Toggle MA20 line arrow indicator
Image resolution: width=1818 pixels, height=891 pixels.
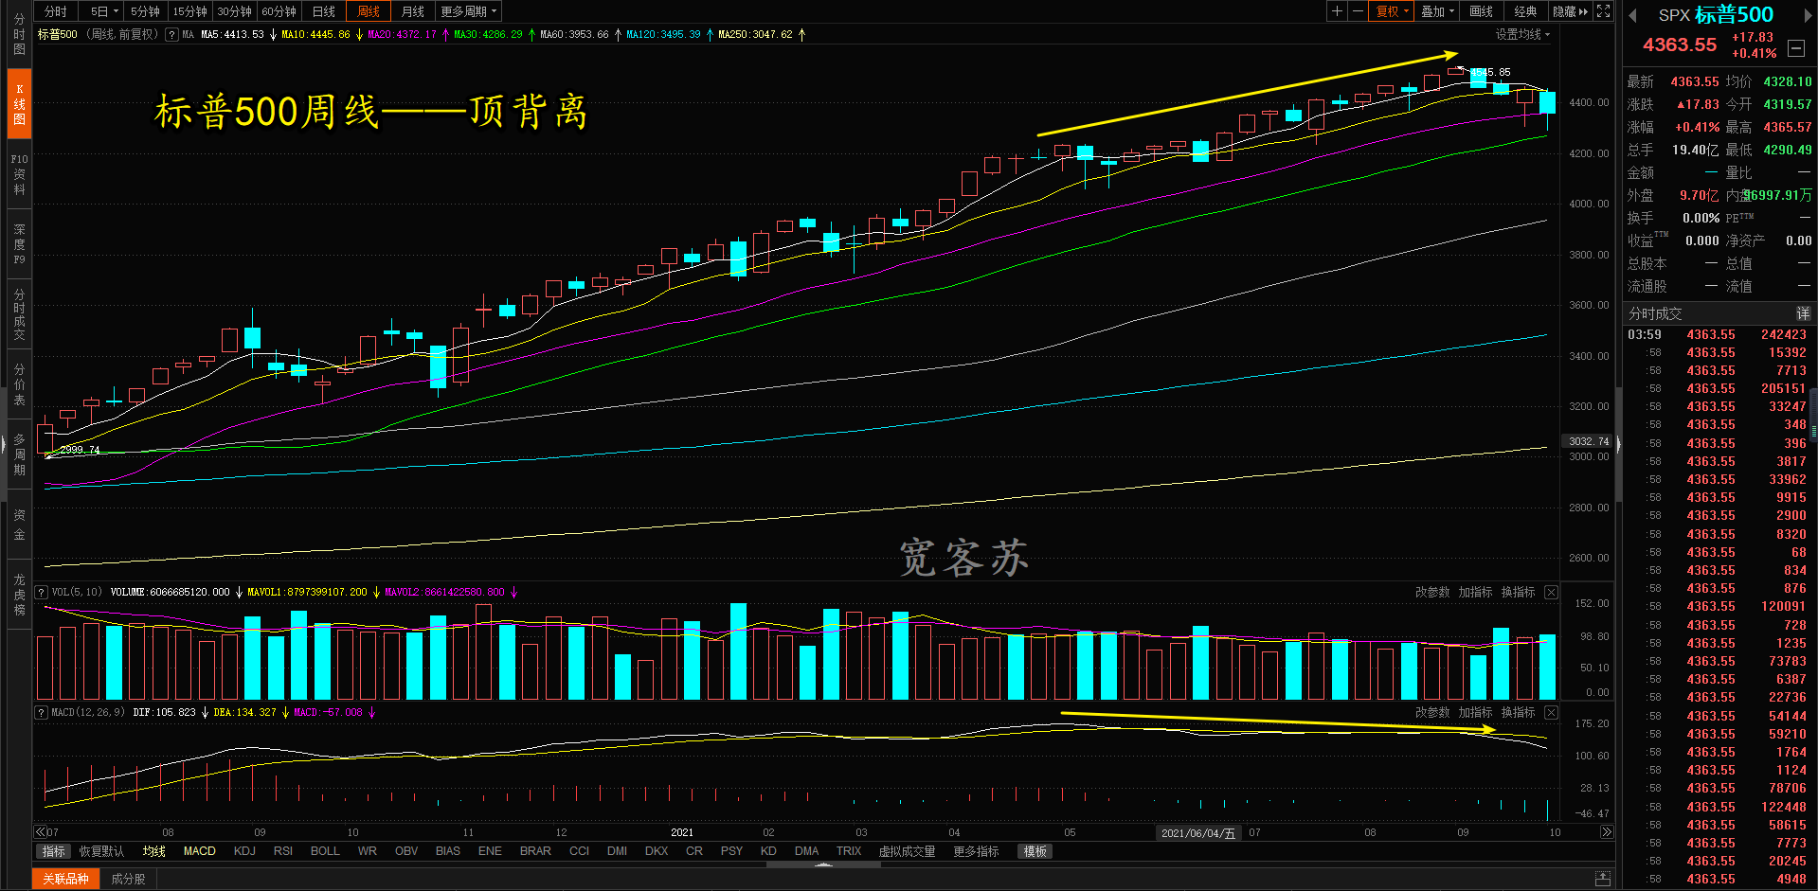pyautogui.click(x=445, y=35)
